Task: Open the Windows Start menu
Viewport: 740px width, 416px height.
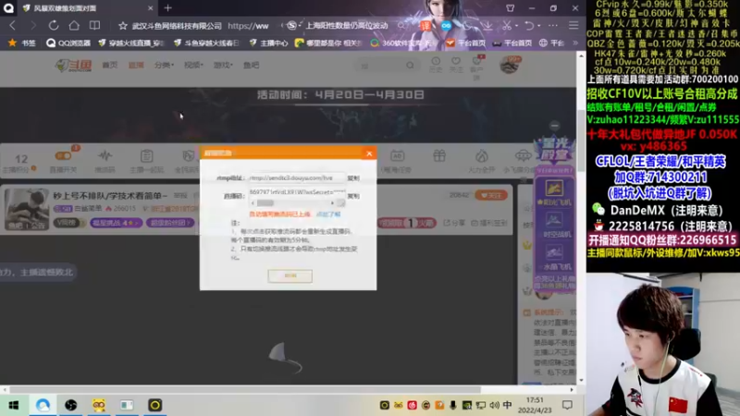Action: [x=14, y=405]
